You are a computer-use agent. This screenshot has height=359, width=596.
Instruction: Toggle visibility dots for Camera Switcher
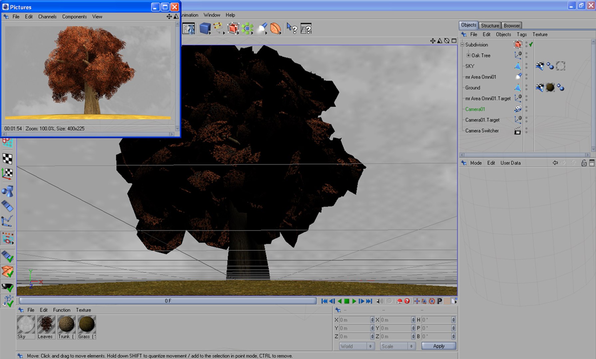click(526, 131)
